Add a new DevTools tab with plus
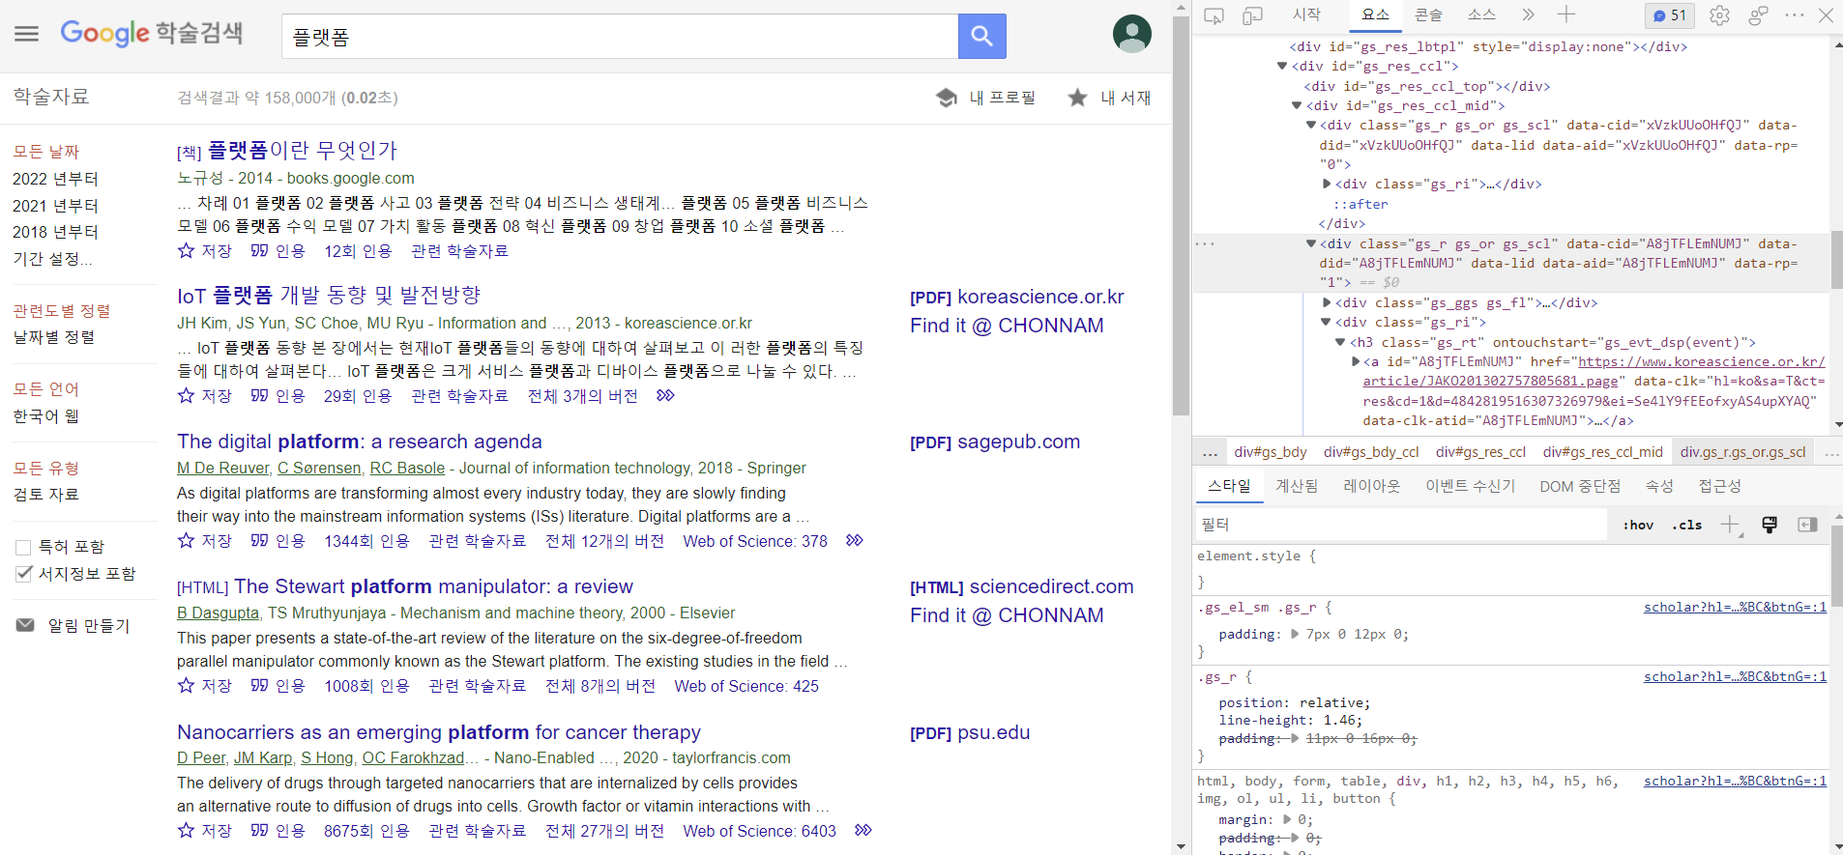 pos(1566,14)
